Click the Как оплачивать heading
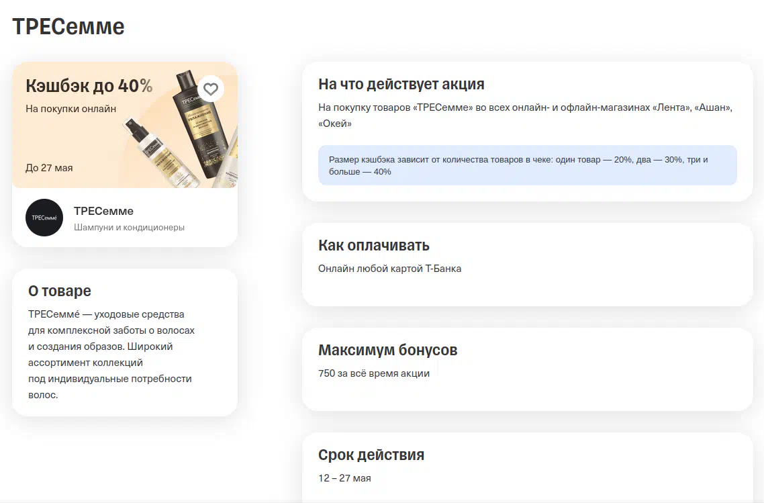 tap(373, 244)
